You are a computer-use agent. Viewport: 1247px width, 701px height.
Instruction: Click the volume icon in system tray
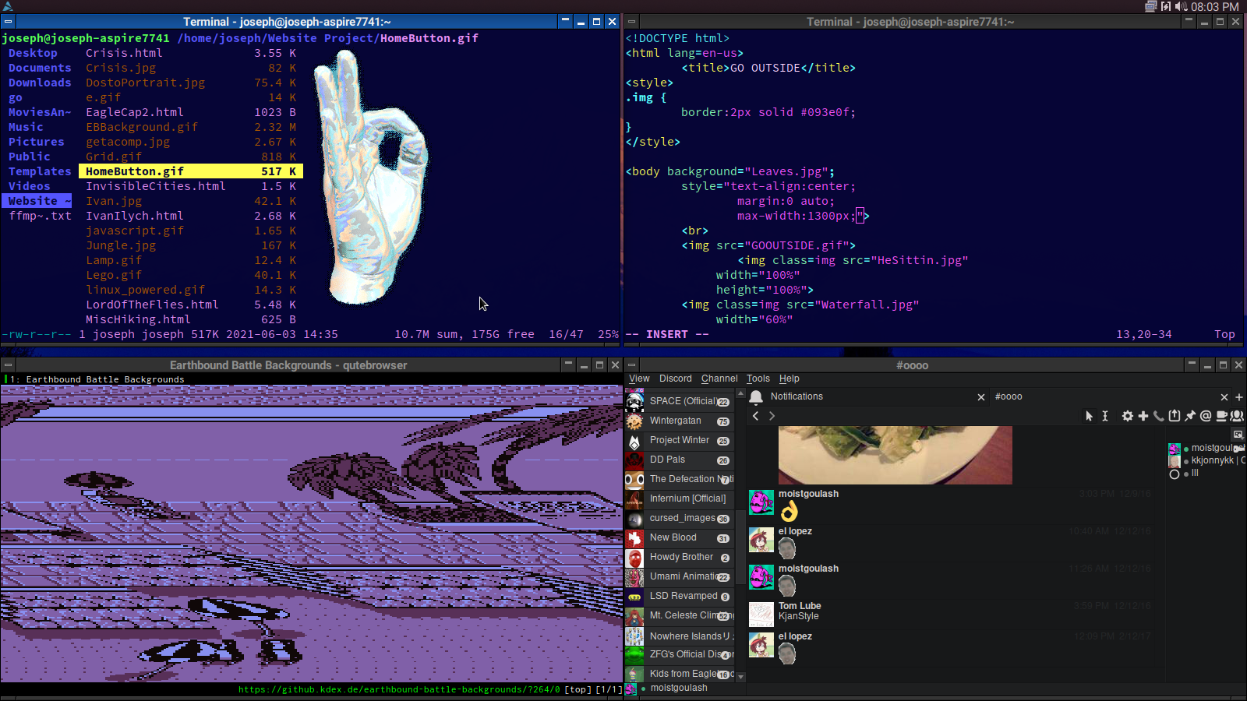point(1181,6)
